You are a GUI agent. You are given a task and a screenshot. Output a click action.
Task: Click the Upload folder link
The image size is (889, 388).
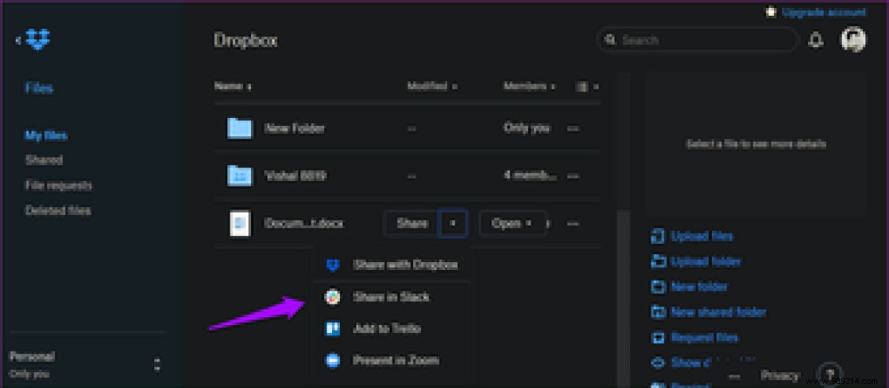click(706, 261)
